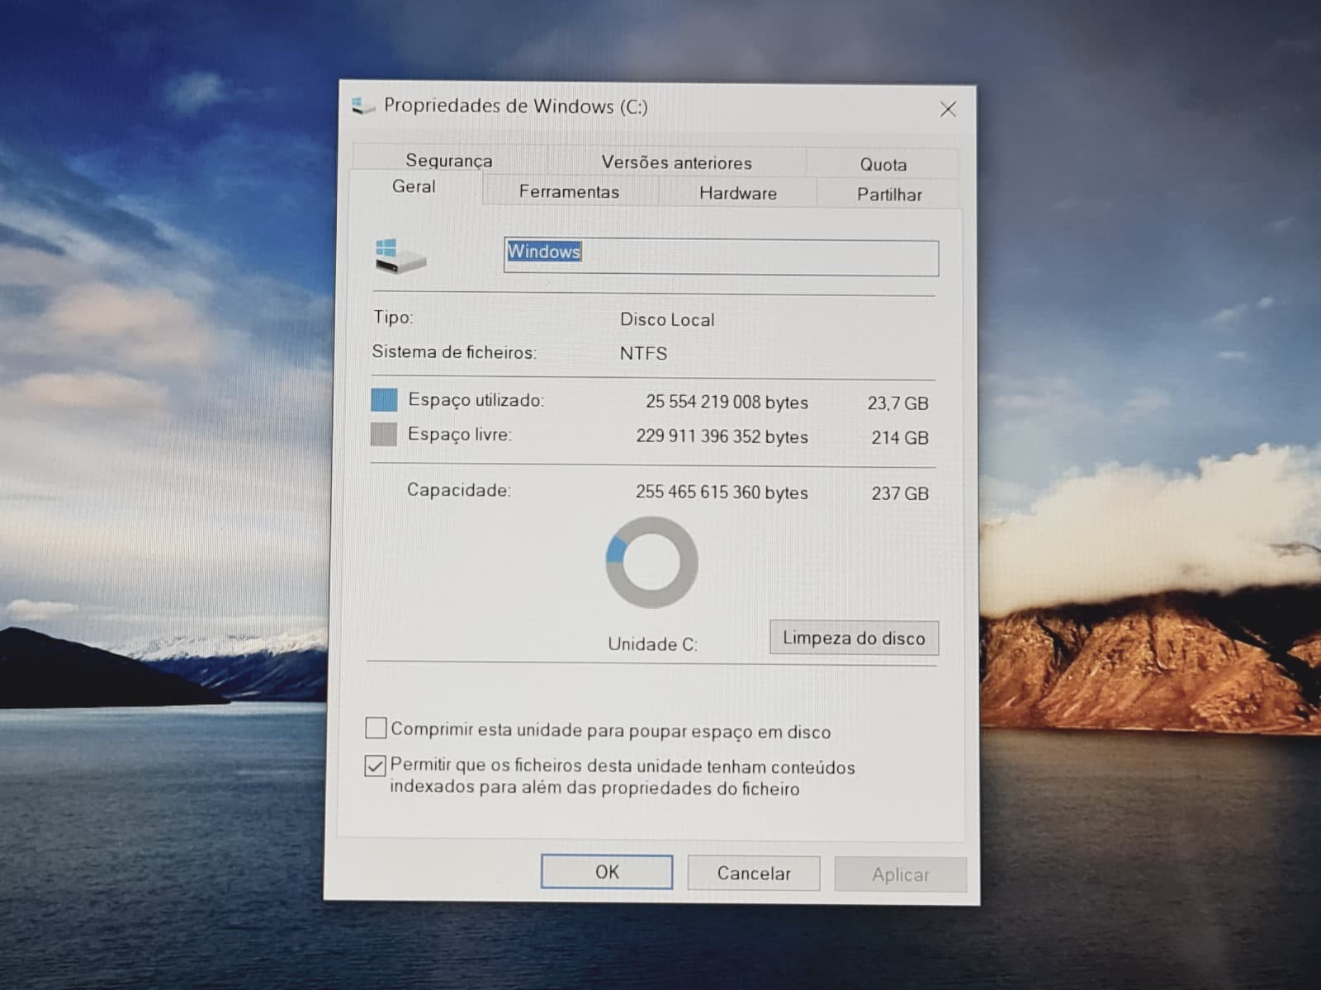Click the Sistema de ficheiros label

(x=454, y=352)
